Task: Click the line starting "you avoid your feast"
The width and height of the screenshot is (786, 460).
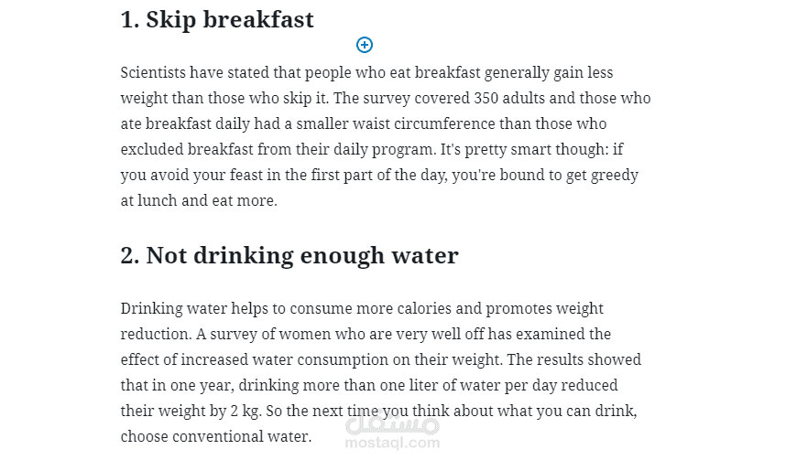Action: point(379,175)
